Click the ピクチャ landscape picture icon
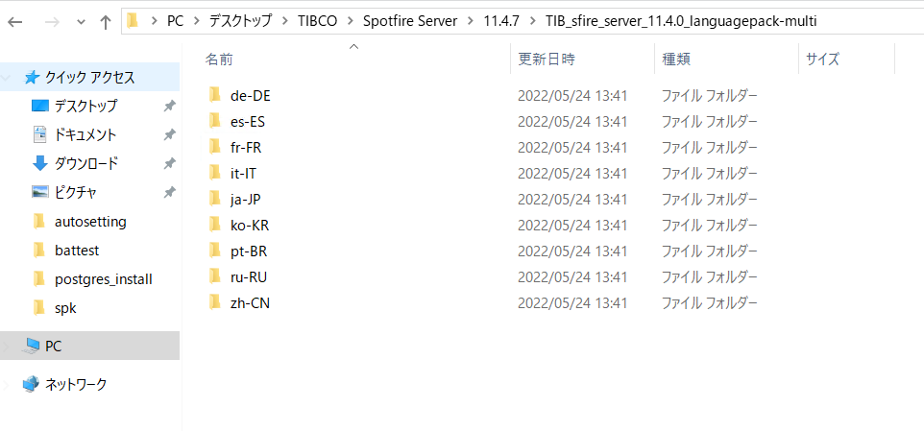This screenshot has height=431, width=924. tap(39, 192)
